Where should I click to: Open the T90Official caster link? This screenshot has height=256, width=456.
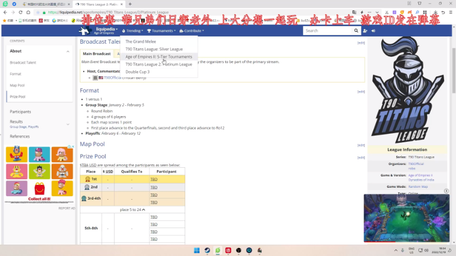tap(113, 78)
